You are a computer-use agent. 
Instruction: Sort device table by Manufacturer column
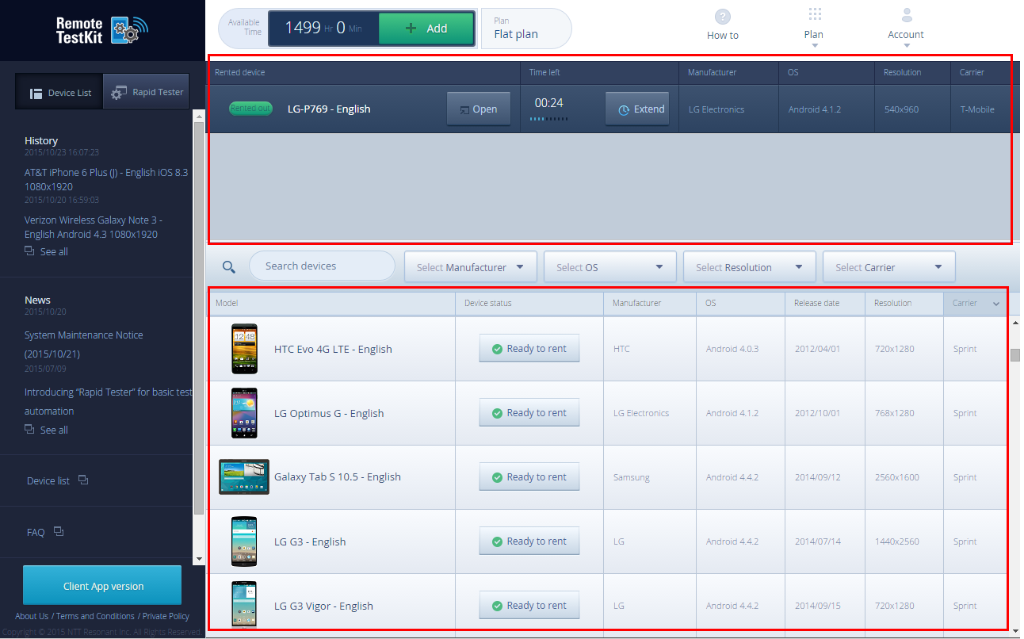point(650,303)
